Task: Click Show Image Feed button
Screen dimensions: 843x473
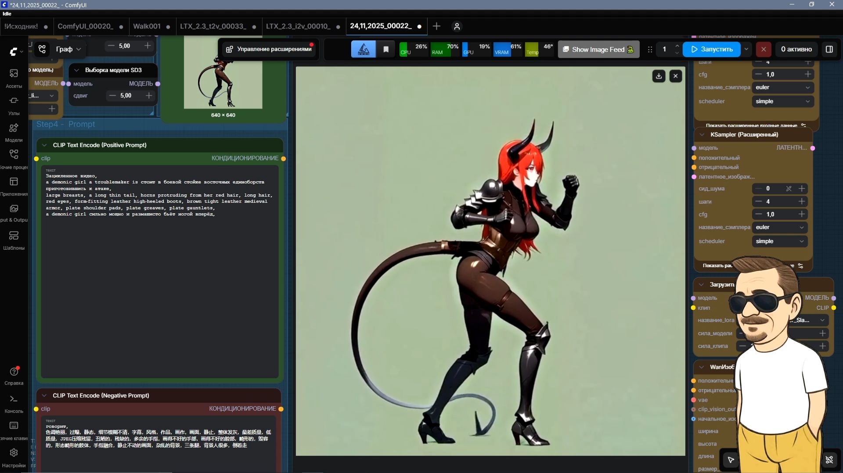Action: pos(598,49)
